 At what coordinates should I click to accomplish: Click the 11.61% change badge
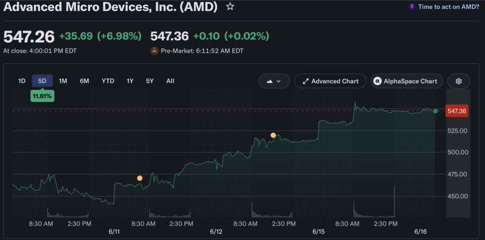[42, 96]
